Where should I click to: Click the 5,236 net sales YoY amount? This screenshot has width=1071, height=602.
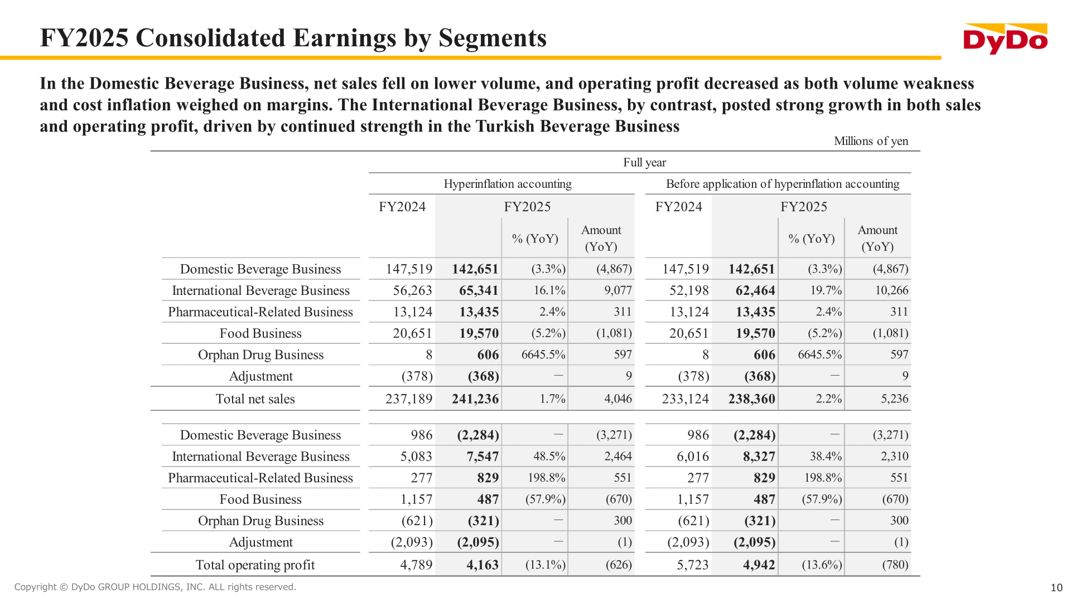click(x=895, y=399)
